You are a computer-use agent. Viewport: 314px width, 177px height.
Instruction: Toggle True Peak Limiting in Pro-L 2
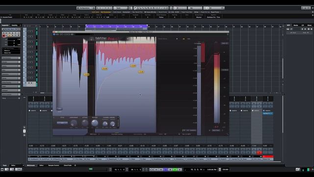[x=117, y=134]
